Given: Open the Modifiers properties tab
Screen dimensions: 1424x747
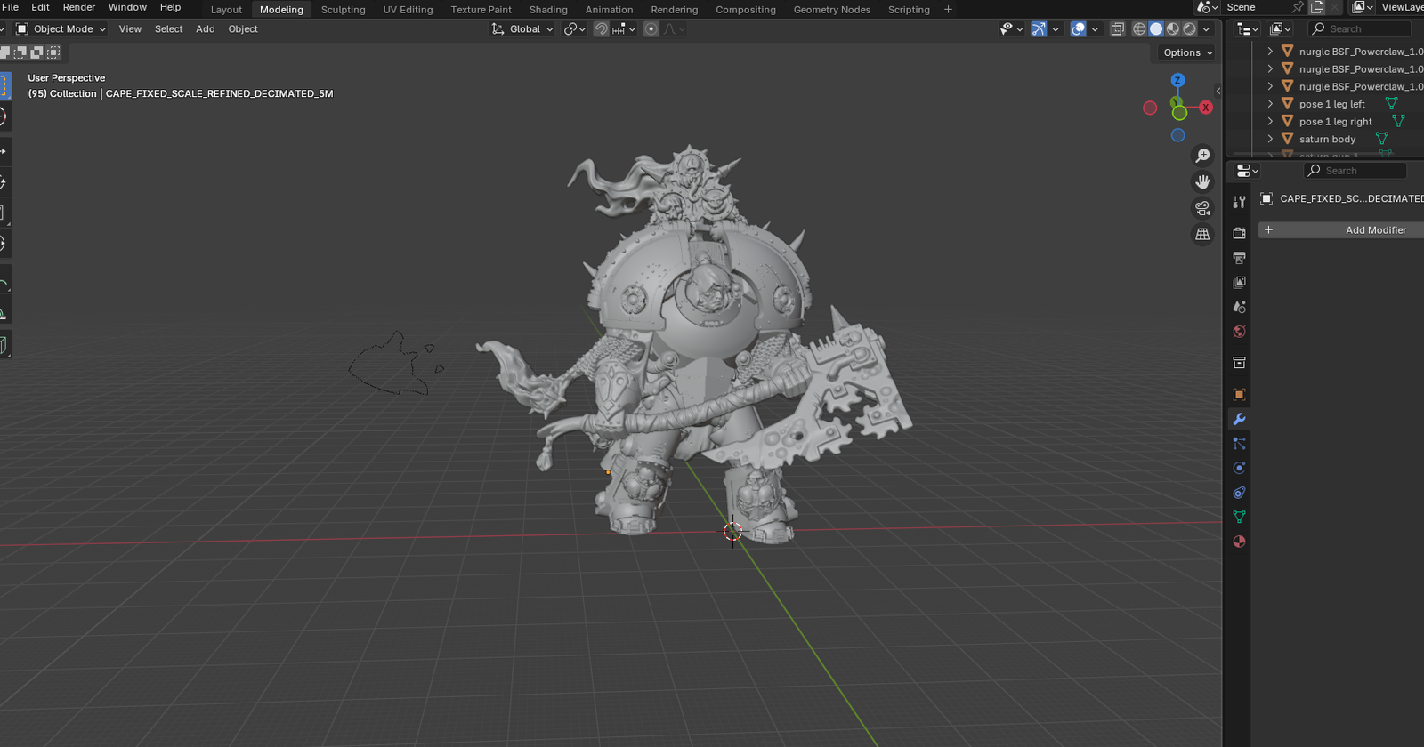Looking at the screenshot, I should pos(1239,419).
